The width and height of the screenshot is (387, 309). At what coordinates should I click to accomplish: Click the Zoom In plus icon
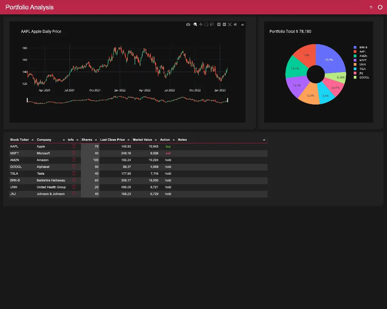click(219, 25)
